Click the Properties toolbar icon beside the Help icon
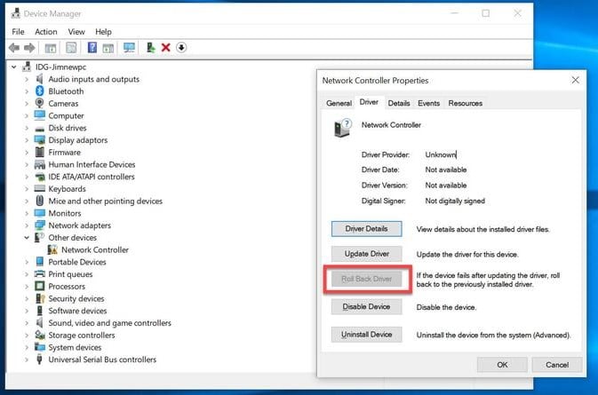 tap(71, 48)
